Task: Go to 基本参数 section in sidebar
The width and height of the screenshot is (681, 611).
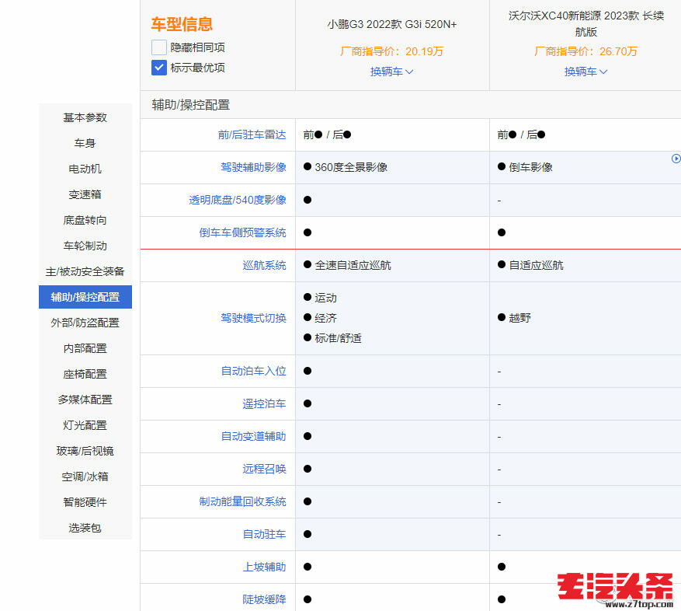Action: point(85,117)
